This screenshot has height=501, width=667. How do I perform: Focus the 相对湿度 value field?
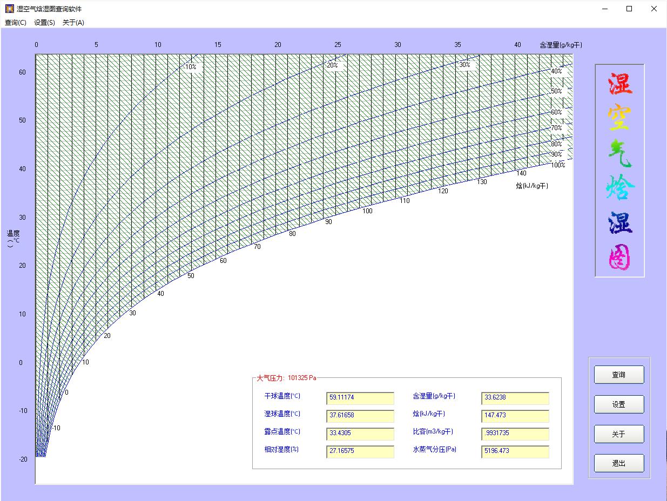coord(360,451)
